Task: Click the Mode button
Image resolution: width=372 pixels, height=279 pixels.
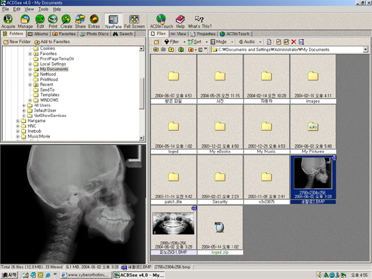Action: (219, 42)
